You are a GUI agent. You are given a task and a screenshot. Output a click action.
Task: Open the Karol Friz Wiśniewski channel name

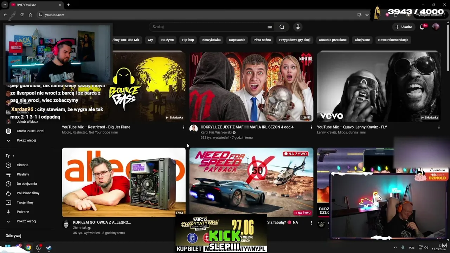point(216,132)
